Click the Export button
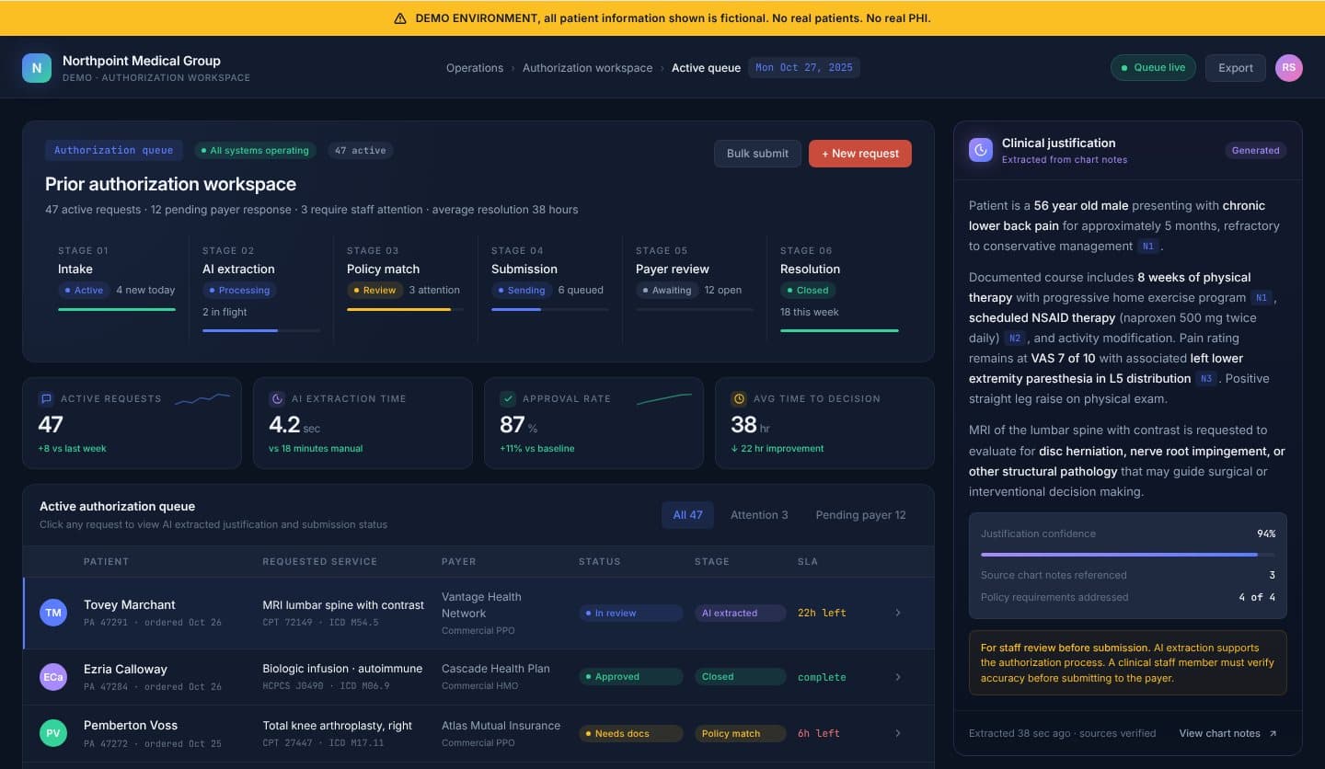This screenshot has height=769, width=1325. pyautogui.click(x=1236, y=68)
